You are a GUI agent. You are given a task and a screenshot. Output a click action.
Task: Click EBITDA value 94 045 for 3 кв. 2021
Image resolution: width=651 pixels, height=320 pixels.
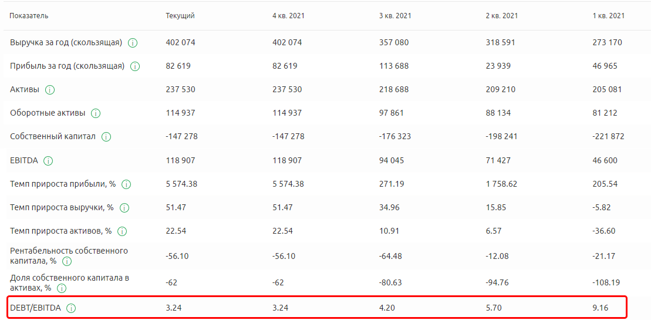tap(394, 160)
